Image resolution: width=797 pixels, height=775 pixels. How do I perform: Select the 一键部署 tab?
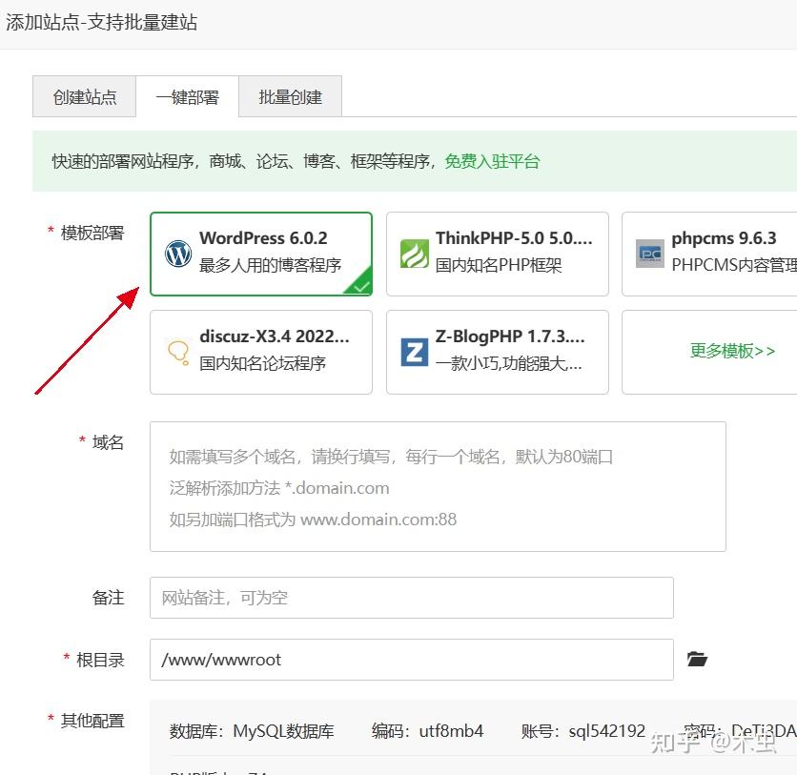click(x=187, y=96)
